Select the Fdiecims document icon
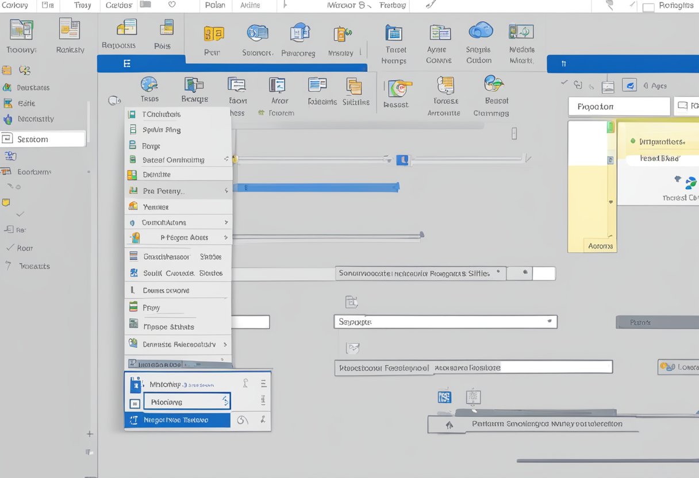Viewport: 699px width, 478px height. [317, 85]
